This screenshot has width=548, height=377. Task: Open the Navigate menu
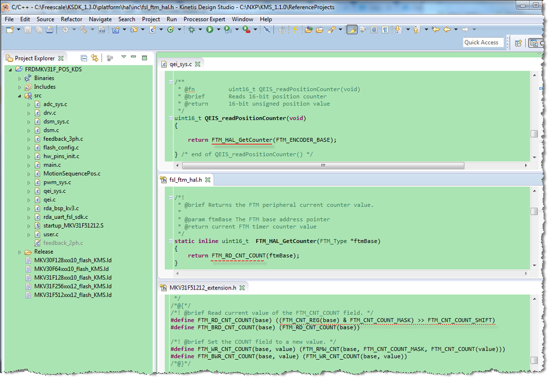point(100,19)
